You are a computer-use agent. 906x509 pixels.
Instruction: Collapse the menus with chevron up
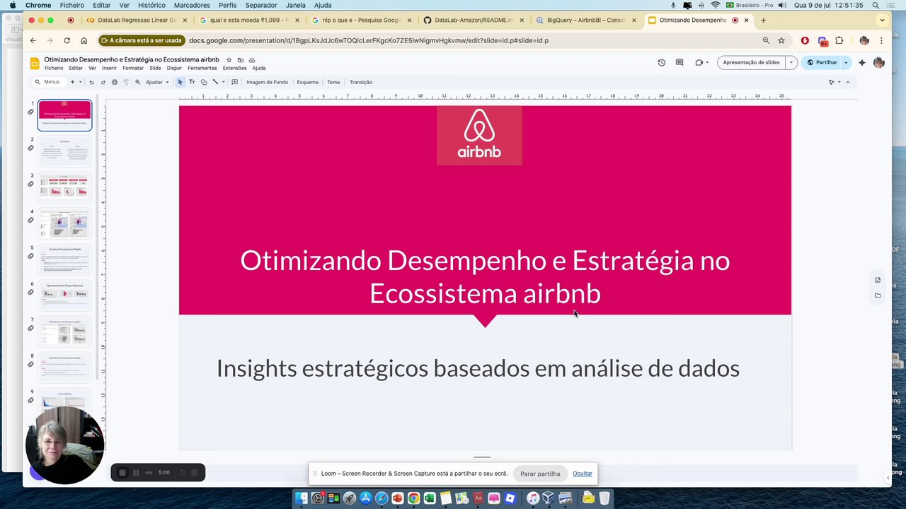[848, 82]
